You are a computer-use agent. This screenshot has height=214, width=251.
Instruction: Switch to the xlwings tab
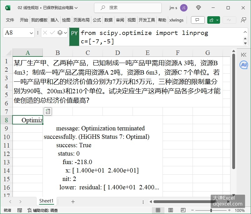176,20
